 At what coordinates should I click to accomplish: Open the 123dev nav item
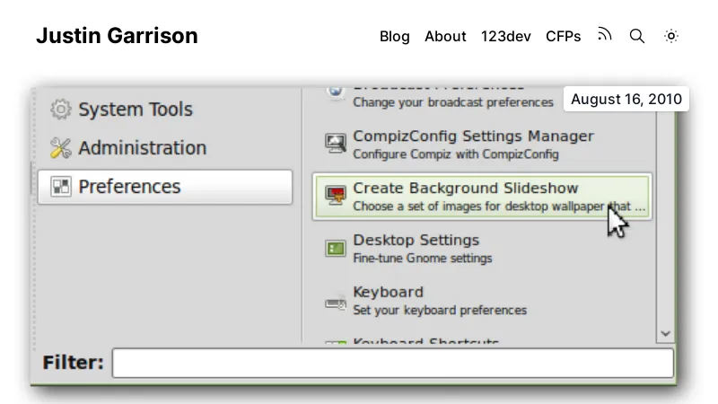(x=506, y=36)
